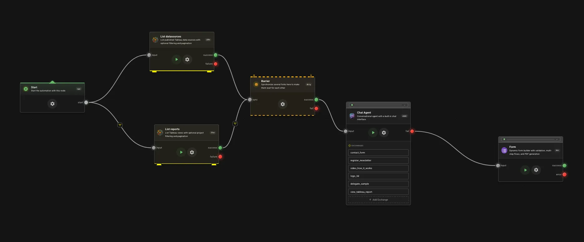Open the register_newsletter exchange
The height and width of the screenshot is (242, 584).
[x=378, y=160]
